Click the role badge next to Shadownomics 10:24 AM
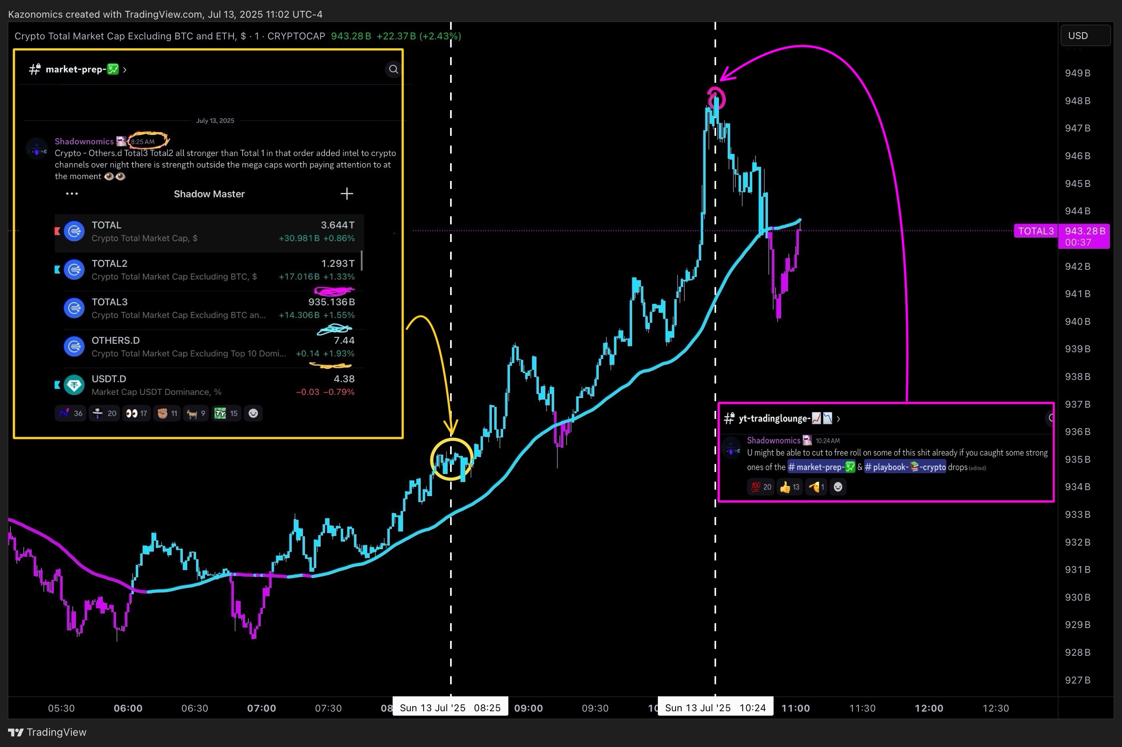The image size is (1122, 747). [807, 441]
